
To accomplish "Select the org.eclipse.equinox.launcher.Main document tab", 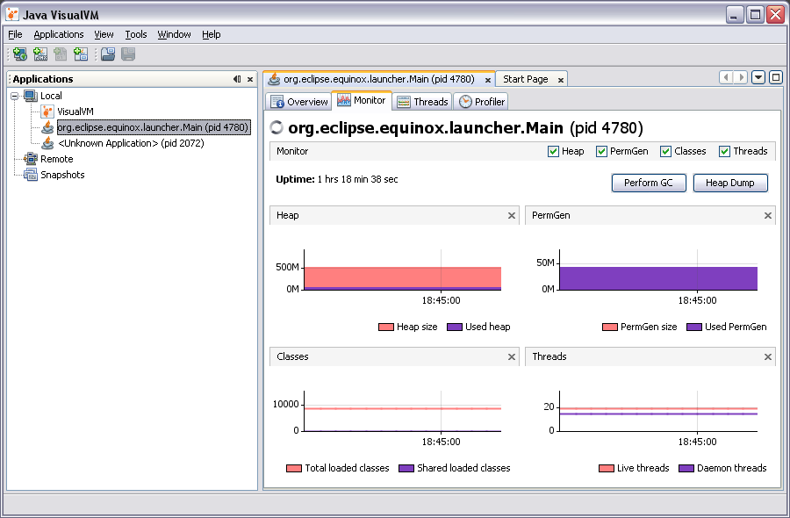I will (379, 79).
